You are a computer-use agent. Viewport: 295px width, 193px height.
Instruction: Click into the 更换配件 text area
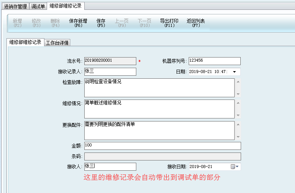[159, 130]
